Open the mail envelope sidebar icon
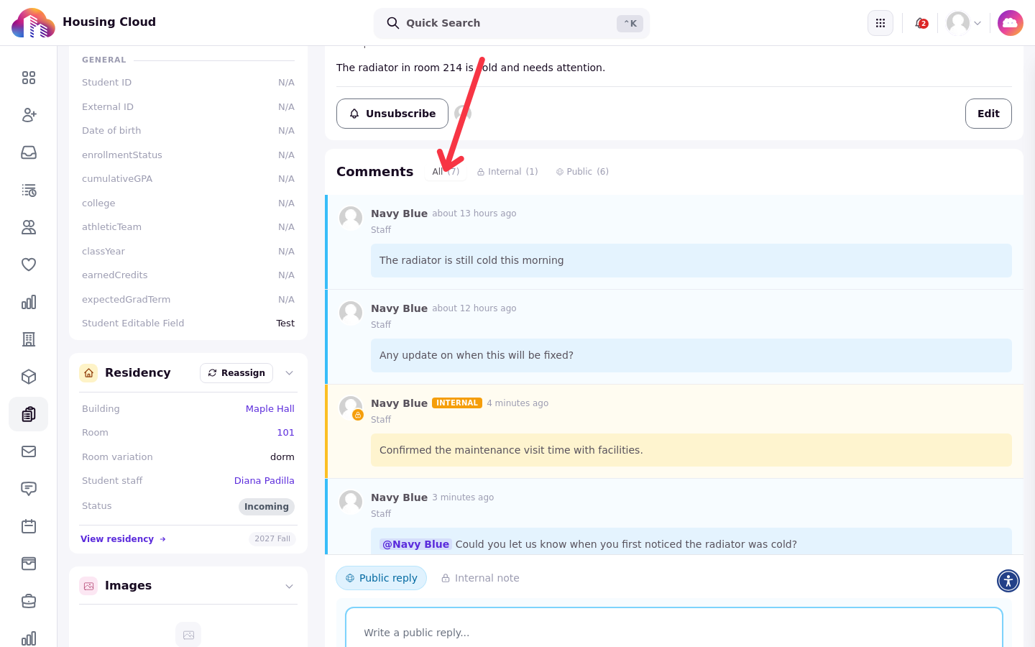The image size is (1035, 647). 29,451
